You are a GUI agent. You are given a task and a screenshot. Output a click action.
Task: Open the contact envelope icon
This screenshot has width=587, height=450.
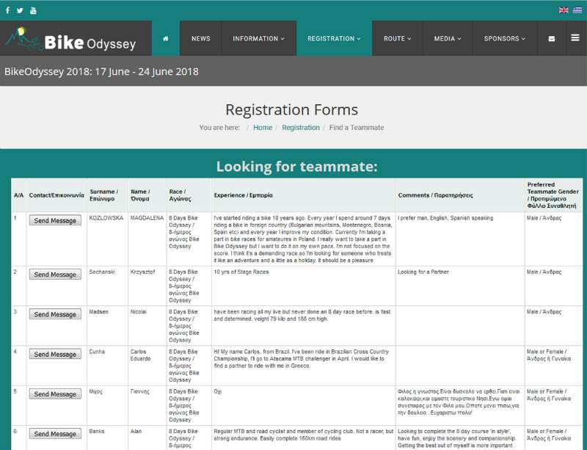pos(552,39)
